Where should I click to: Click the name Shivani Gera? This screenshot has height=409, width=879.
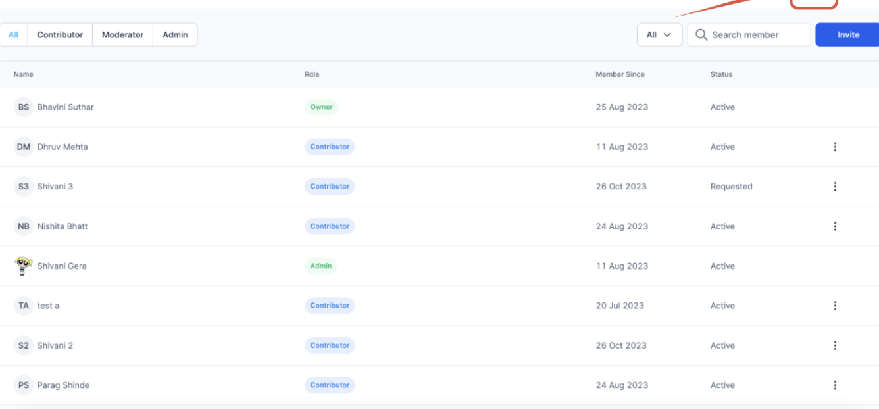click(x=62, y=266)
